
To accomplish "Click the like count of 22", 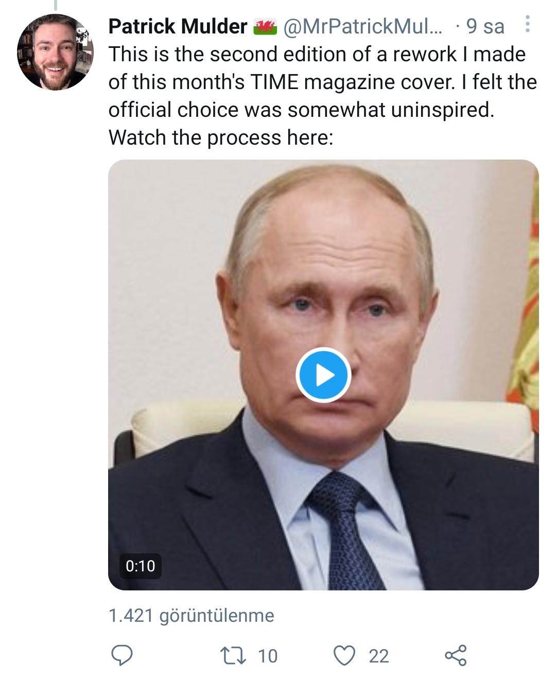I will coord(379,656).
